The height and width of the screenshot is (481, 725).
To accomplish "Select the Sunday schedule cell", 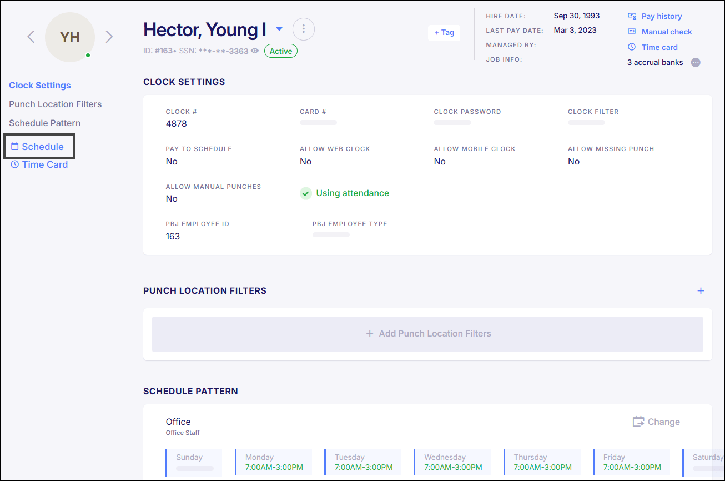I will click(x=194, y=463).
